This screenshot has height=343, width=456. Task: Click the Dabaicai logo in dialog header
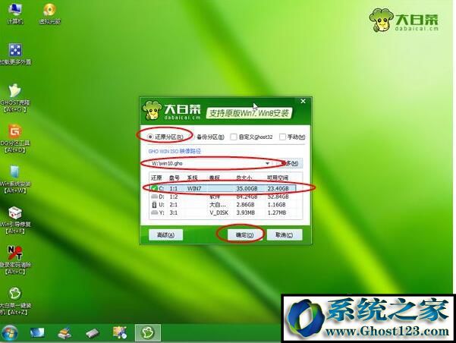click(171, 111)
